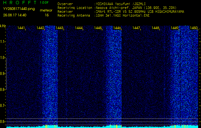
Task: Click the cyan signal level strip
Action: (102, 127)
